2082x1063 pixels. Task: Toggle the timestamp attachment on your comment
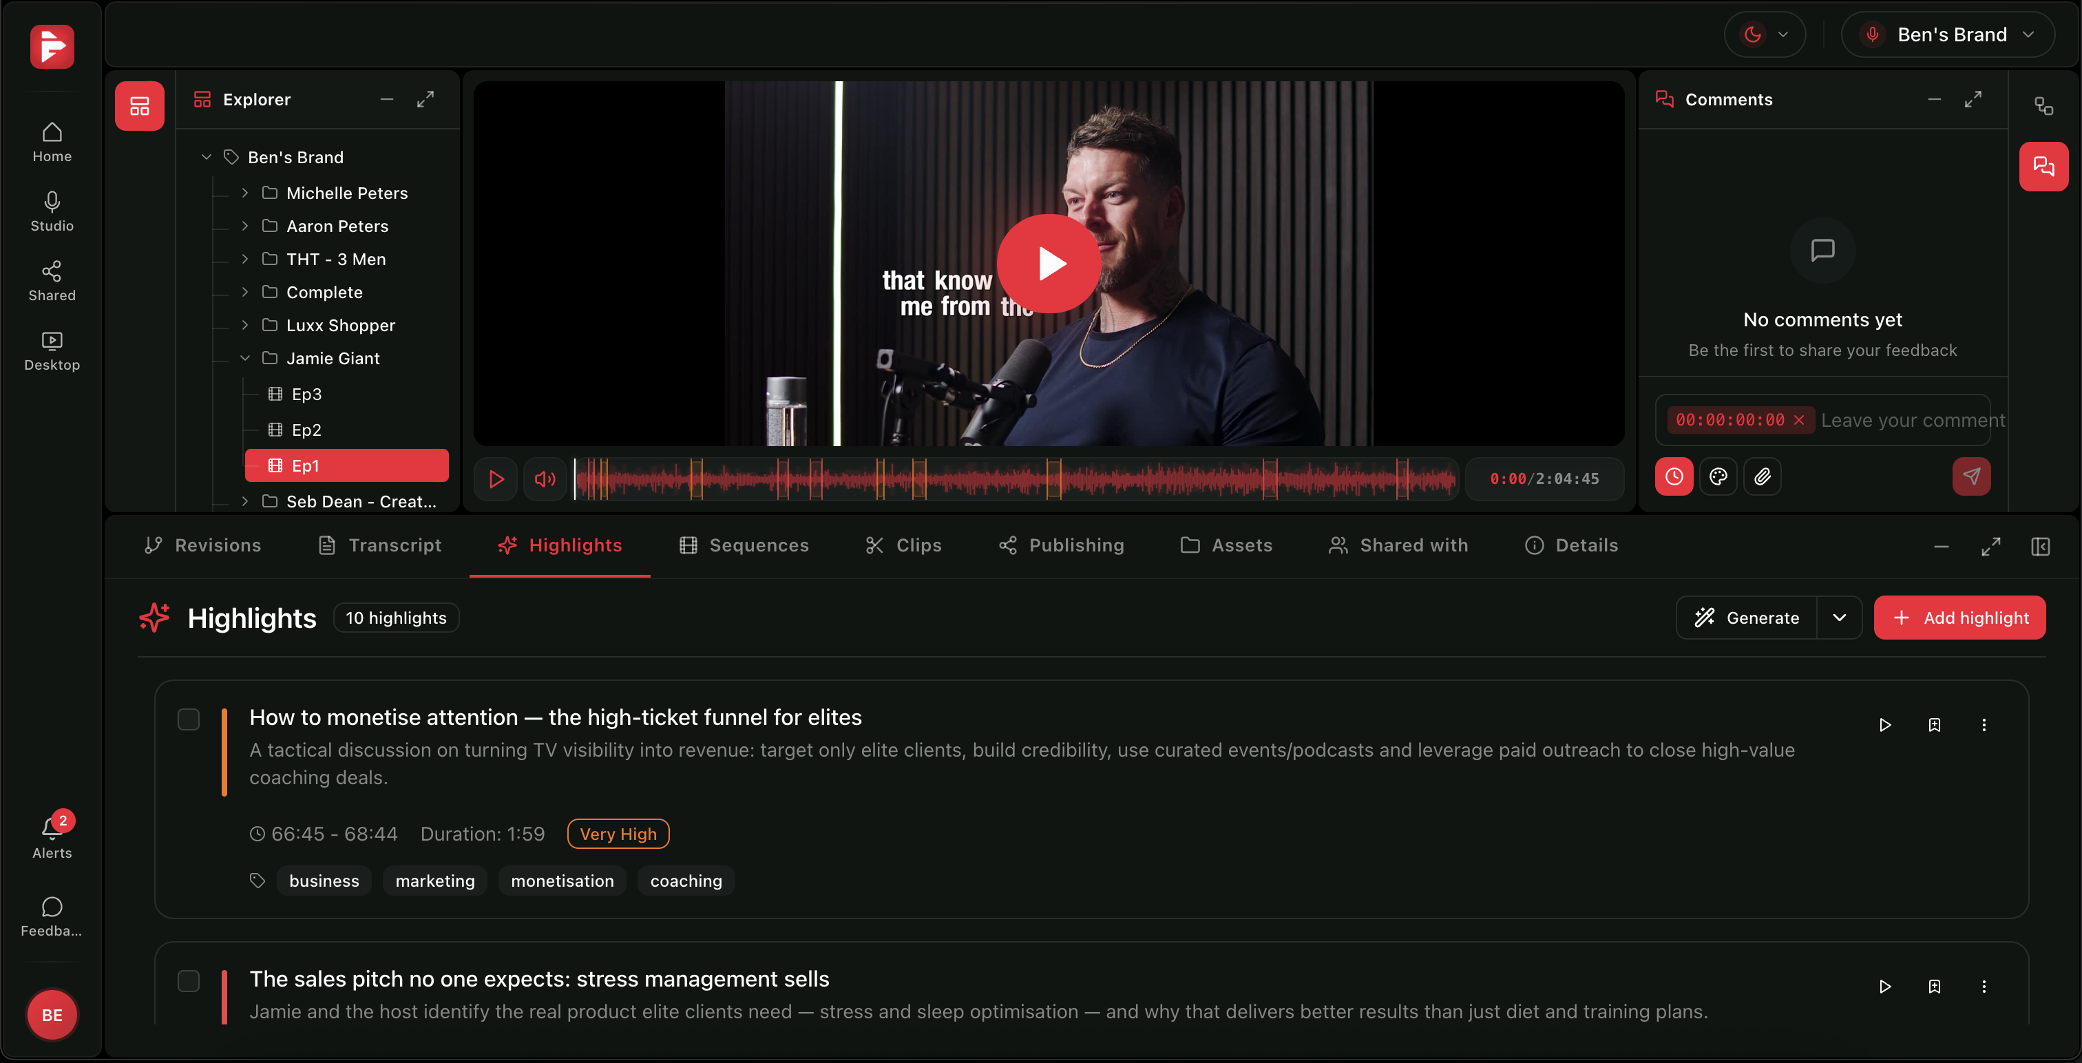[1674, 476]
